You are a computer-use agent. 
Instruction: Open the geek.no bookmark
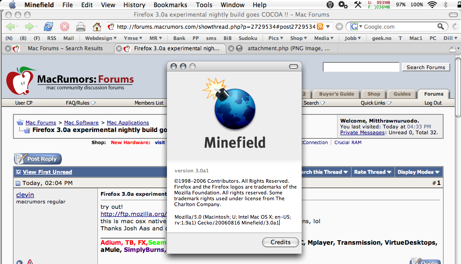[x=382, y=38]
